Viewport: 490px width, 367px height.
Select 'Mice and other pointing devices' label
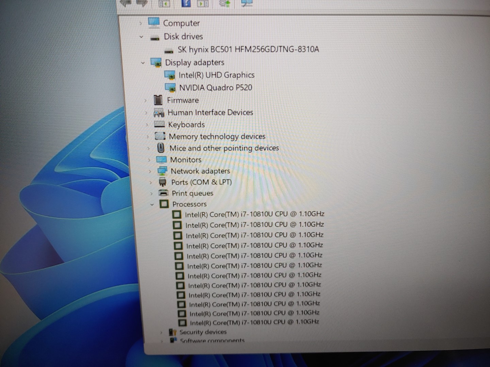tap(224, 148)
